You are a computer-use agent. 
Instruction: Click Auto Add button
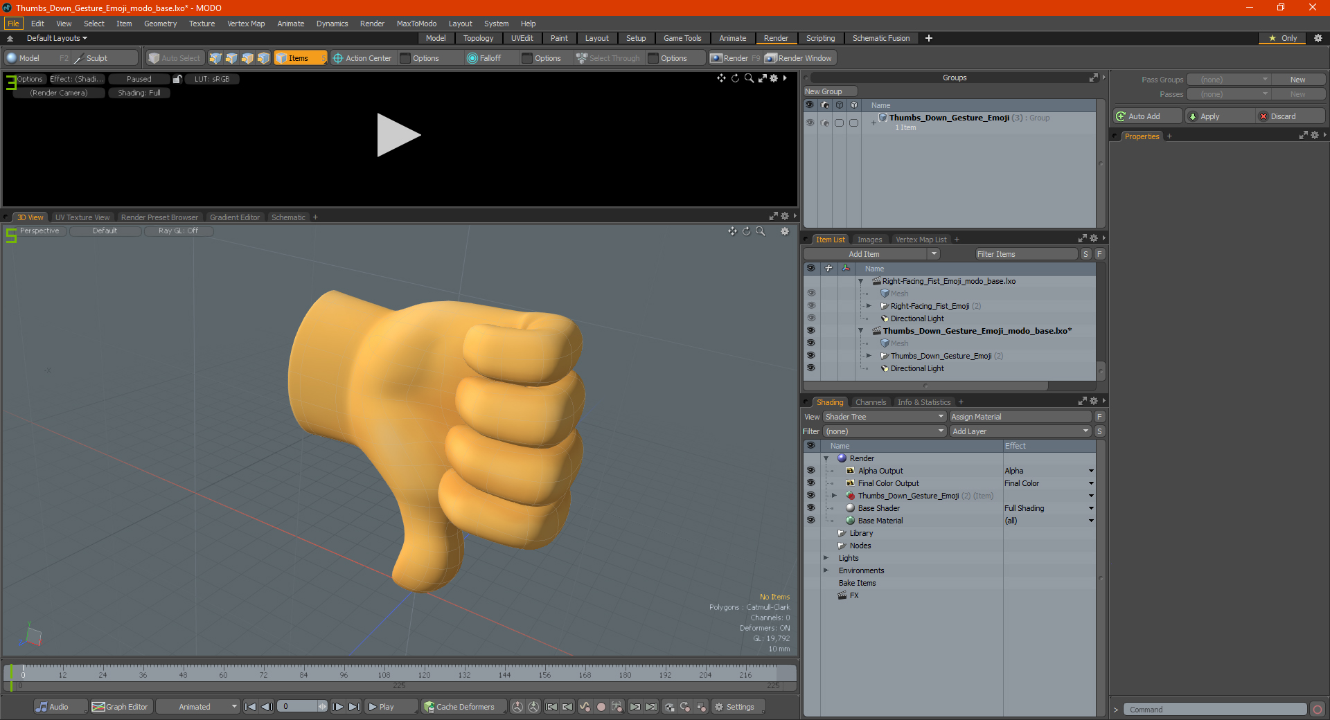point(1147,116)
